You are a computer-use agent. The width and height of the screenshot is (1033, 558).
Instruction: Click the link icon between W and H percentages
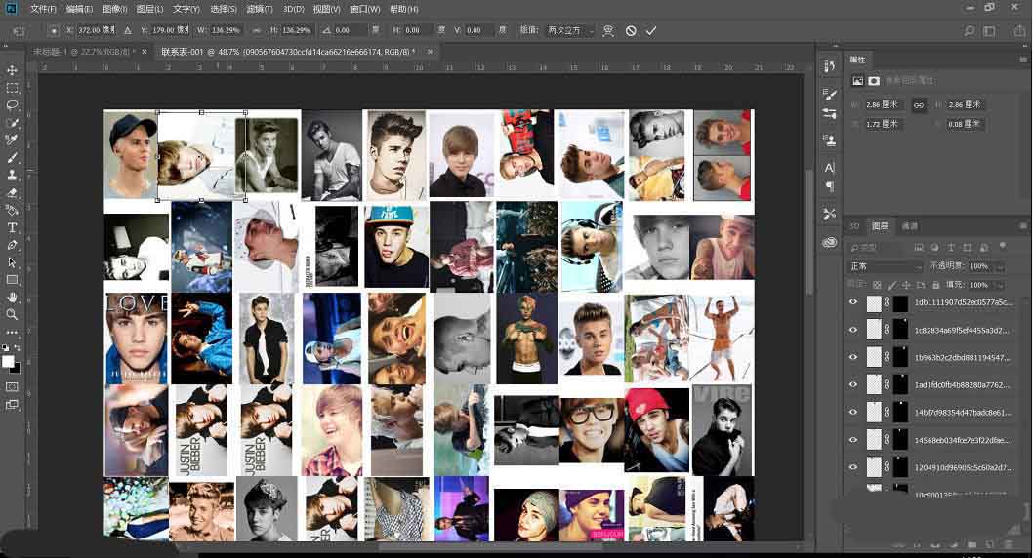tap(256, 30)
